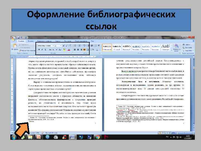Click Find (Найти) in editing group
This screenshot has height=151, width=201.
pyautogui.click(x=186, y=44)
